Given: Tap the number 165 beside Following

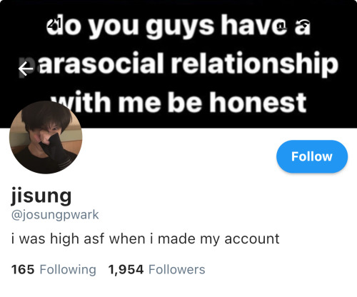Looking at the screenshot, I should point(23,269).
